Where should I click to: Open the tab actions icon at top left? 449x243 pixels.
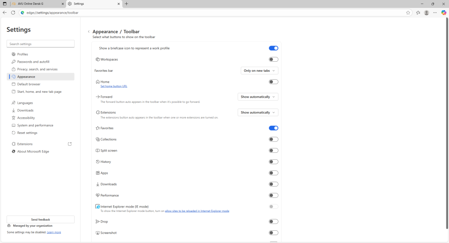tap(4, 4)
